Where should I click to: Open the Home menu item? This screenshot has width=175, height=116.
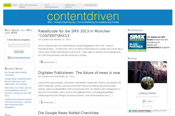coord(7,5)
